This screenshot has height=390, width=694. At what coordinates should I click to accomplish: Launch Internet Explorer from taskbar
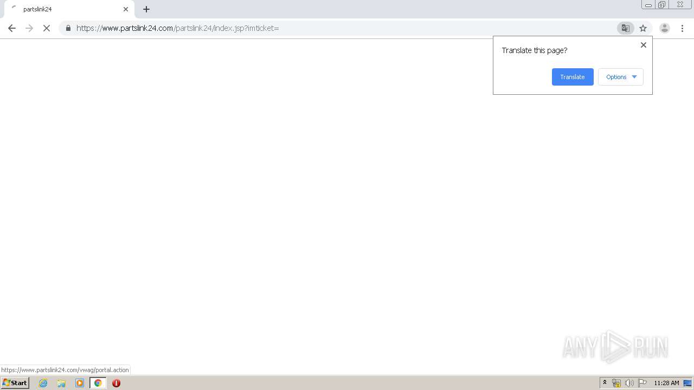click(x=43, y=383)
